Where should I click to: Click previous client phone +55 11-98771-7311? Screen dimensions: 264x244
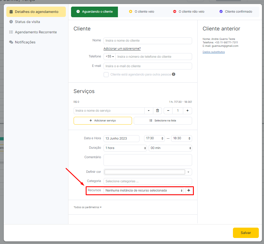click(x=226, y=42)
